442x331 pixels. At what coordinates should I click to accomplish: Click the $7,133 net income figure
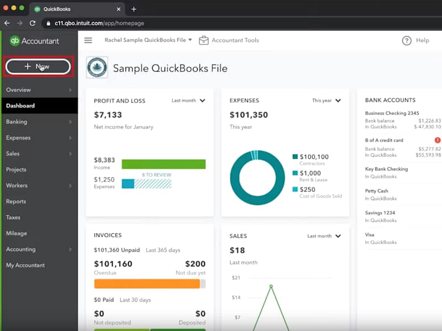(108, 115)
